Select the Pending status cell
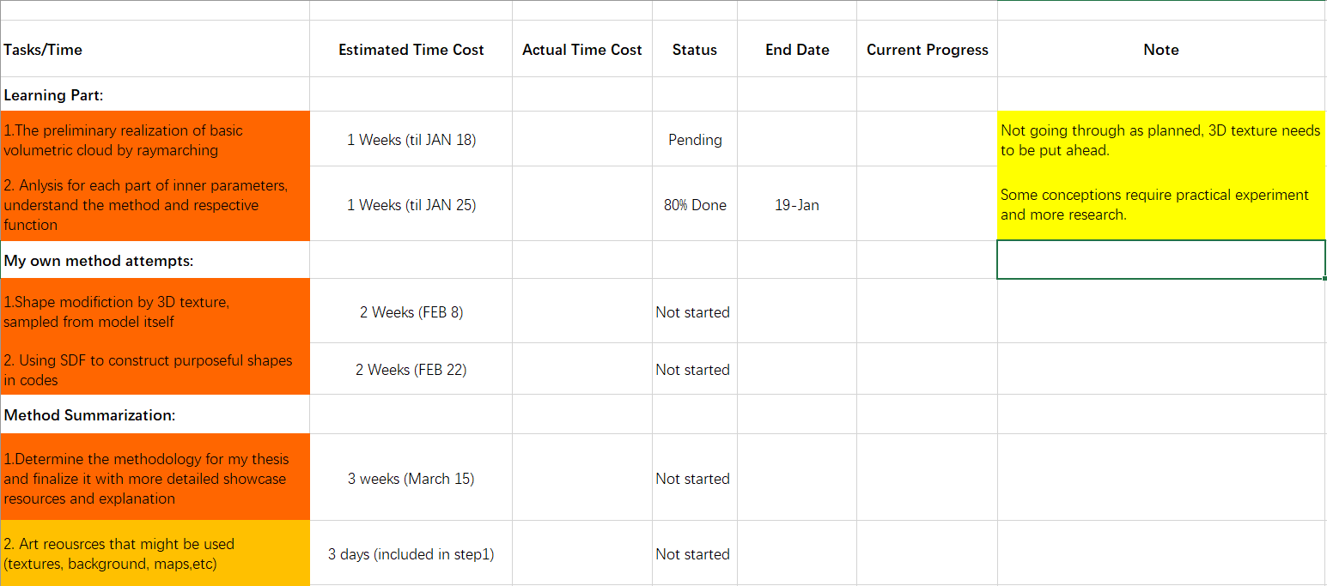Viewport: 1327px width, 586px height. 694,139
